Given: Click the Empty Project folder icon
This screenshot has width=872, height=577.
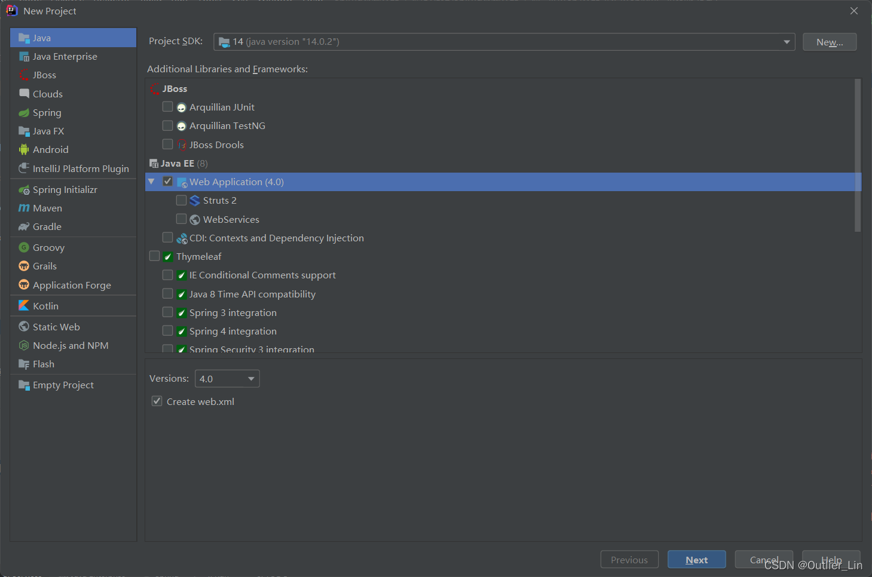Looking at the screenshot, I should [24, 385].
